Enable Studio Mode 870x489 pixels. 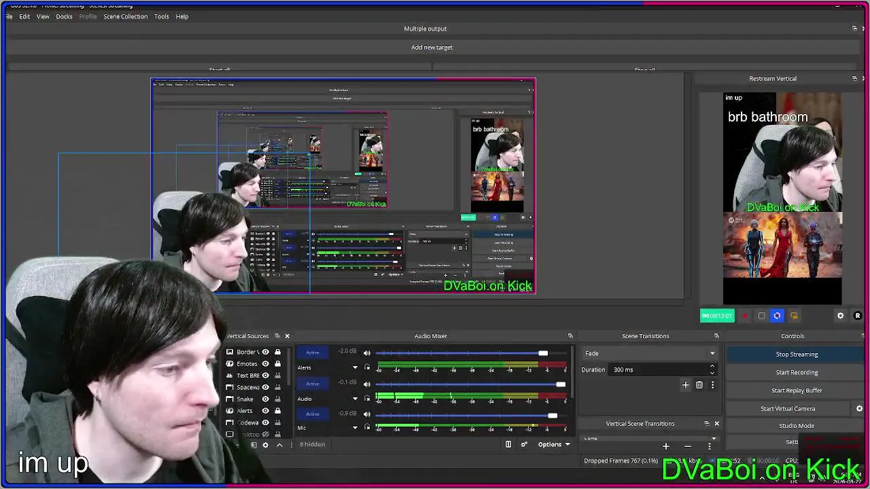click(797, 426)
